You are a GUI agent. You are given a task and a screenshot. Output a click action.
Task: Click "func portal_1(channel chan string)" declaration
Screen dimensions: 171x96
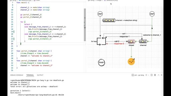tap(34, 51)
